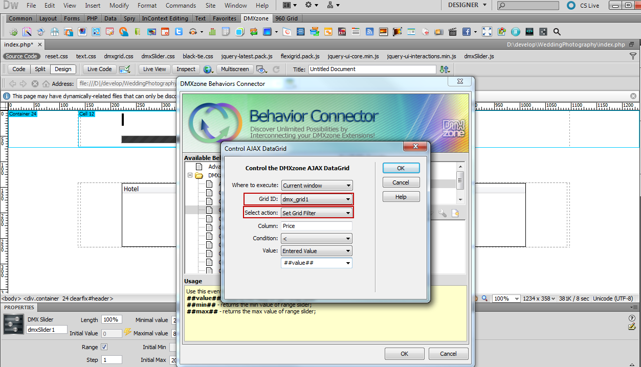Toggle Live View mode
The height and width of the screenshot is (367, 641).
coord(154,69)
